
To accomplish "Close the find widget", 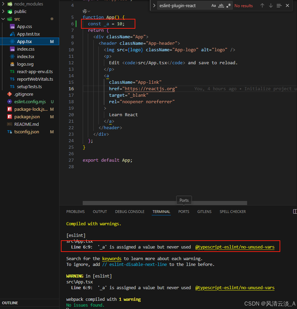I will 287,6.
